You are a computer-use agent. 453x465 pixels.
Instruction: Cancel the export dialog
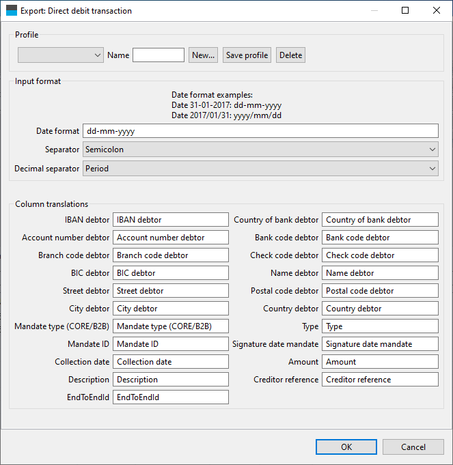pyautogui.click(x=413, y=447)
